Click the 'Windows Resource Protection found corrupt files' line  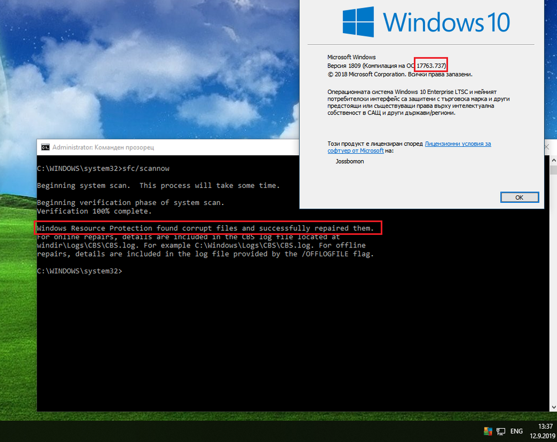point(206,228)
